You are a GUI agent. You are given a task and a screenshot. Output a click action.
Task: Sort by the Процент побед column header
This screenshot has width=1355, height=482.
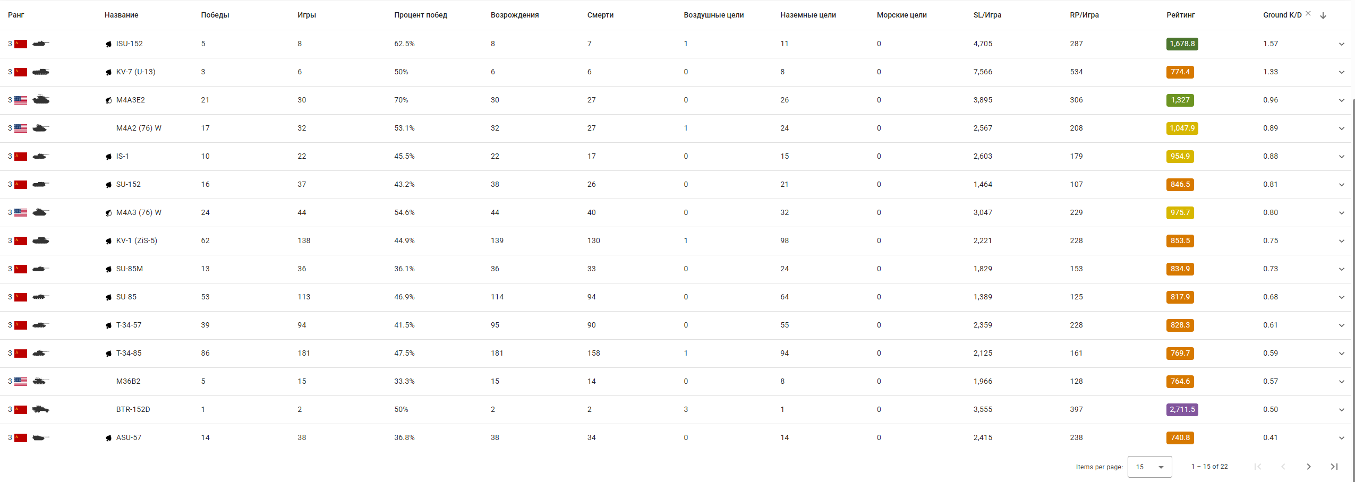click(420, 15)
